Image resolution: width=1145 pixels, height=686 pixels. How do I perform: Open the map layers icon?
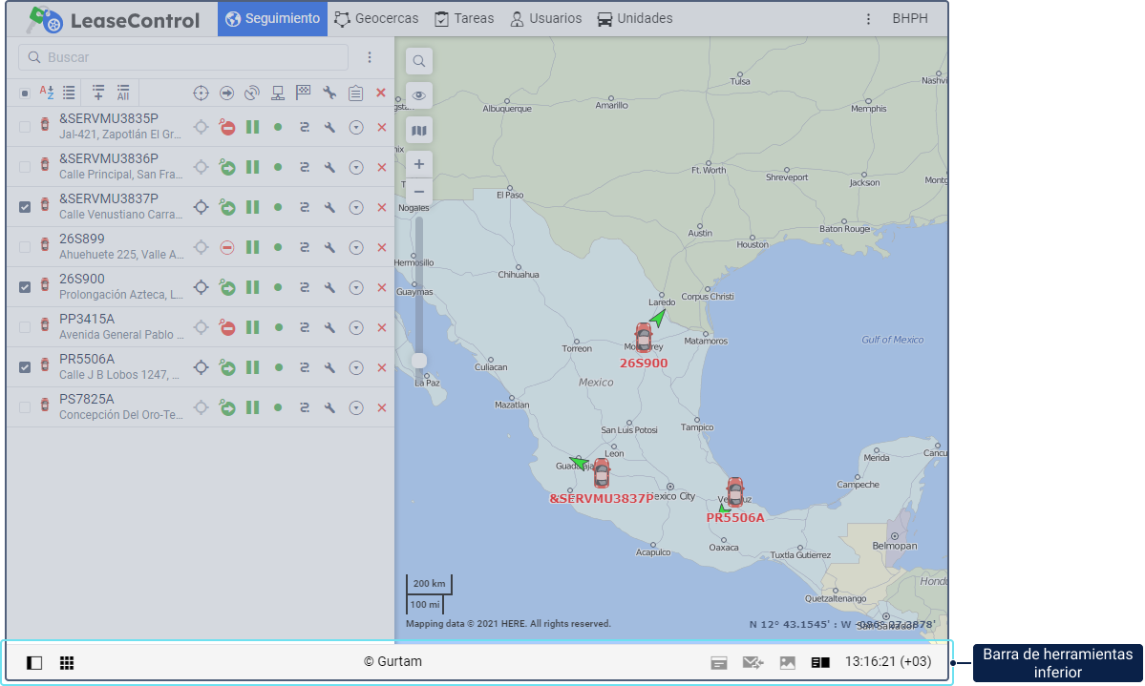pyautogui.click(x=419, y=130)
